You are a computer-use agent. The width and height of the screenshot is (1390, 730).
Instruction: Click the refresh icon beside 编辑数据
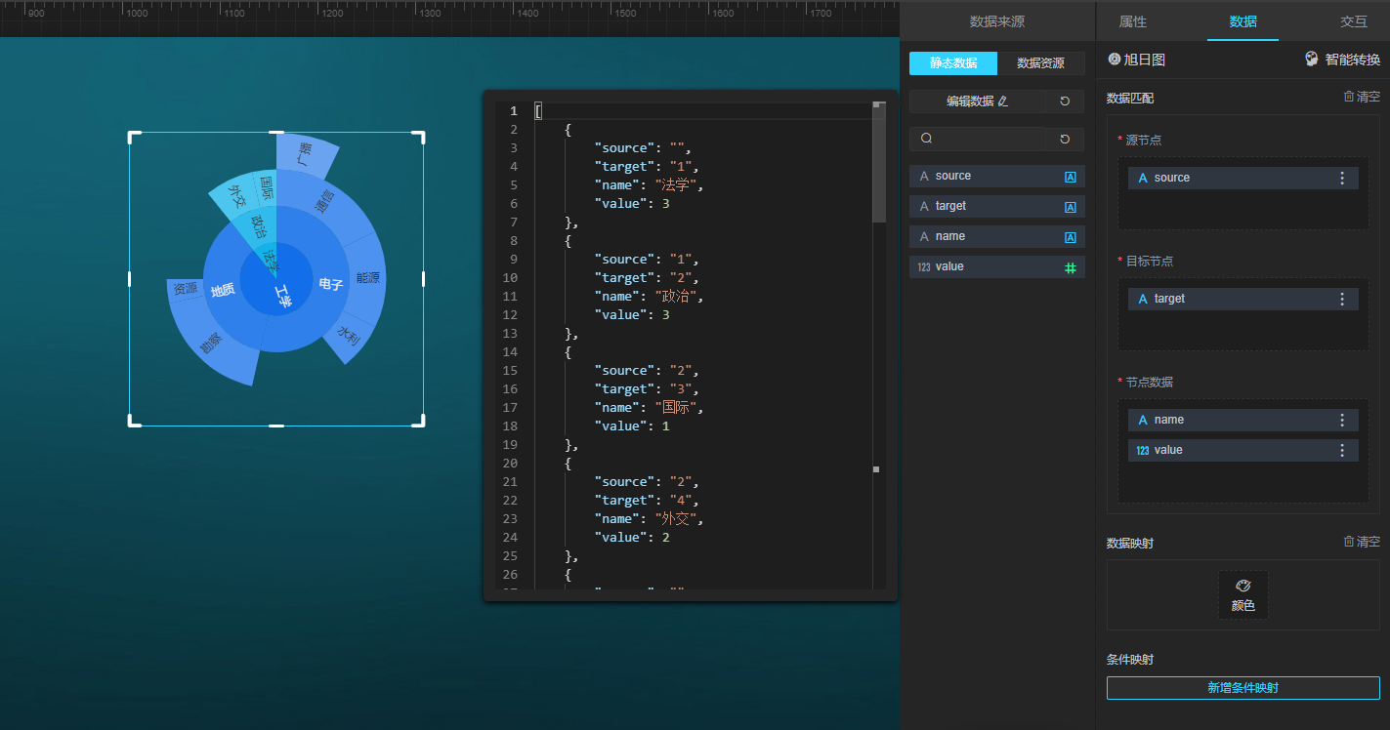[1065, 101]
